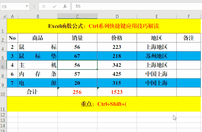Select row 10 header

(3, 92)
